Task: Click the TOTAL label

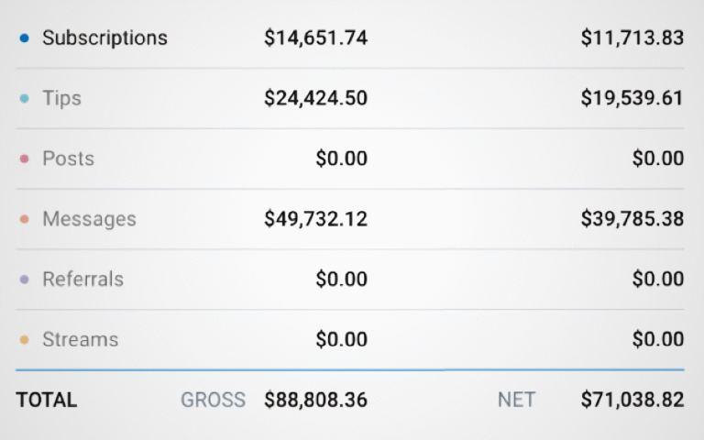Action: [46, 400]
